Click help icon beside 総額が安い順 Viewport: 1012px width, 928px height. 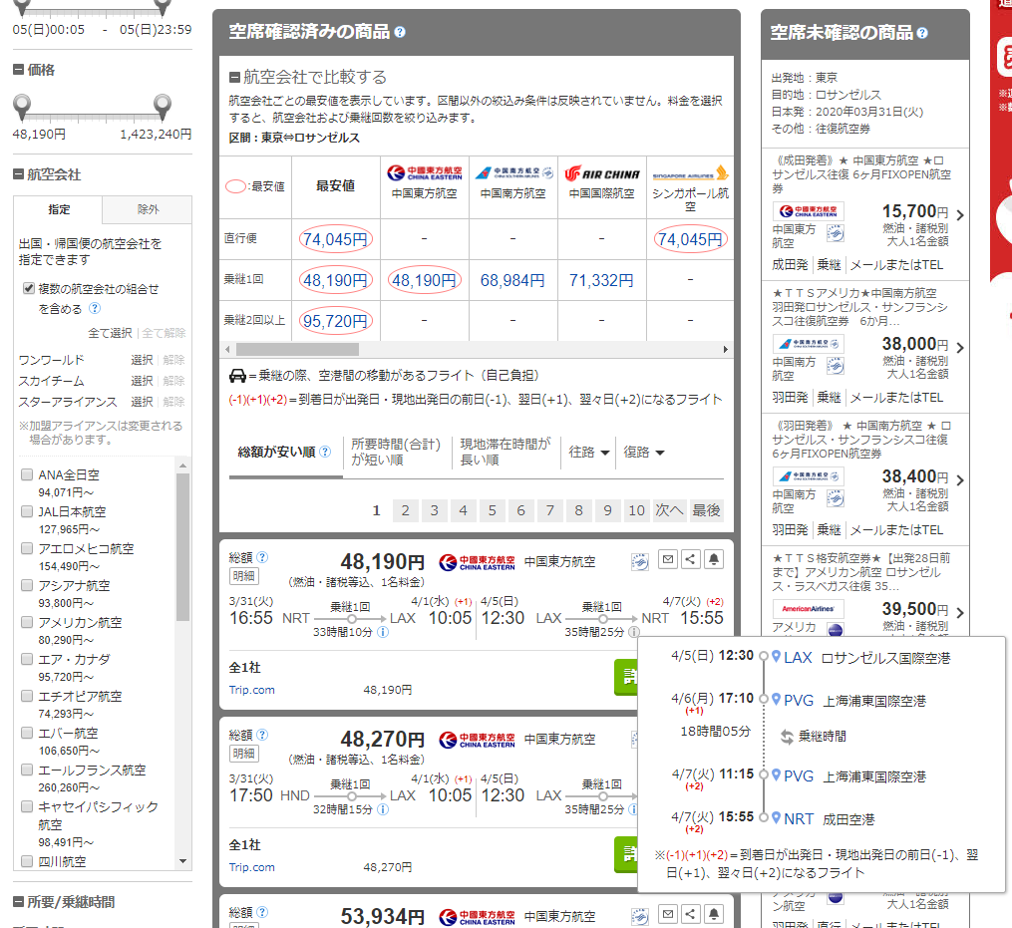324,452
